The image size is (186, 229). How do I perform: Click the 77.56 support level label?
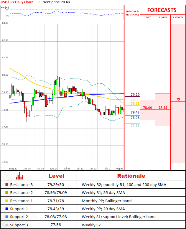click(x=135, y=126)
